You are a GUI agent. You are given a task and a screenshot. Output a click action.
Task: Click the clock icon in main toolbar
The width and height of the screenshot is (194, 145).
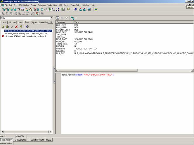45,9
